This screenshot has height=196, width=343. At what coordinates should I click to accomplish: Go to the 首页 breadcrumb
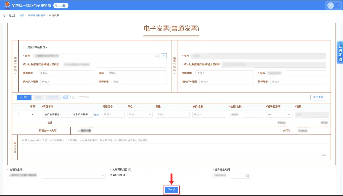22,16
